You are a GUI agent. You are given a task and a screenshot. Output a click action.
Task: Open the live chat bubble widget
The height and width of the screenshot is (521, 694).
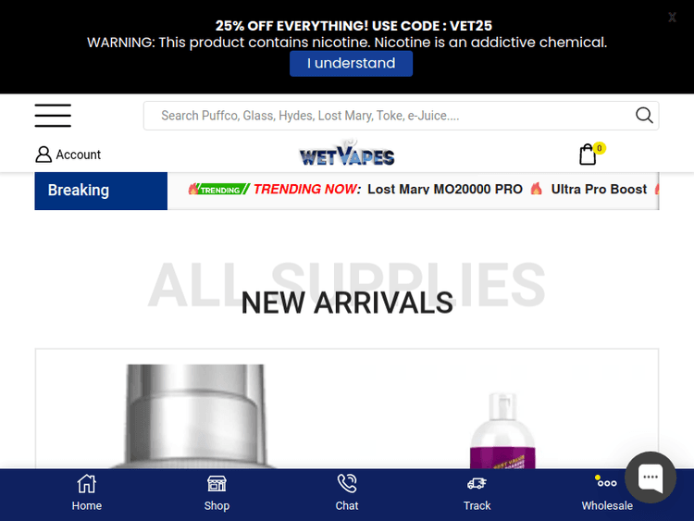coord(651,478)
